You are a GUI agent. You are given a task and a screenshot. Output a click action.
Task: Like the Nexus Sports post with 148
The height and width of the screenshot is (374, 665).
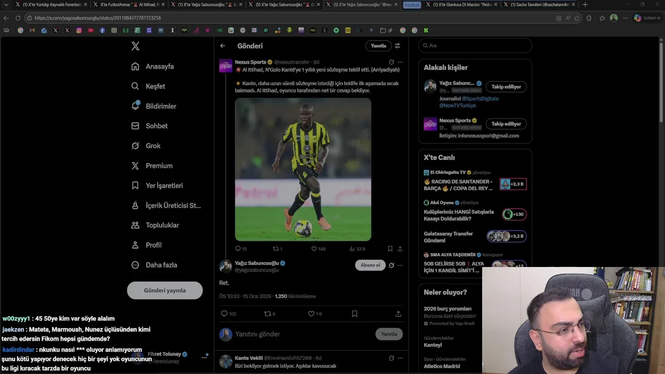pyautogui.click(x=318, y=249)
